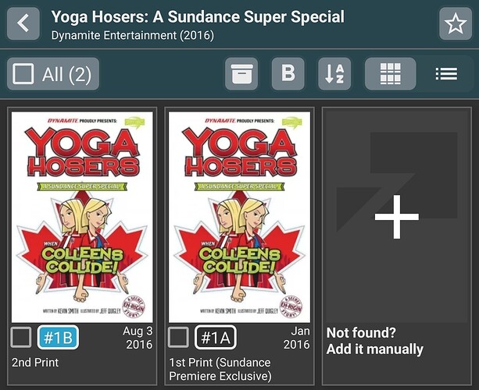
Task: Click the '2nd Print' variant label
Action: tap(35, 363)
